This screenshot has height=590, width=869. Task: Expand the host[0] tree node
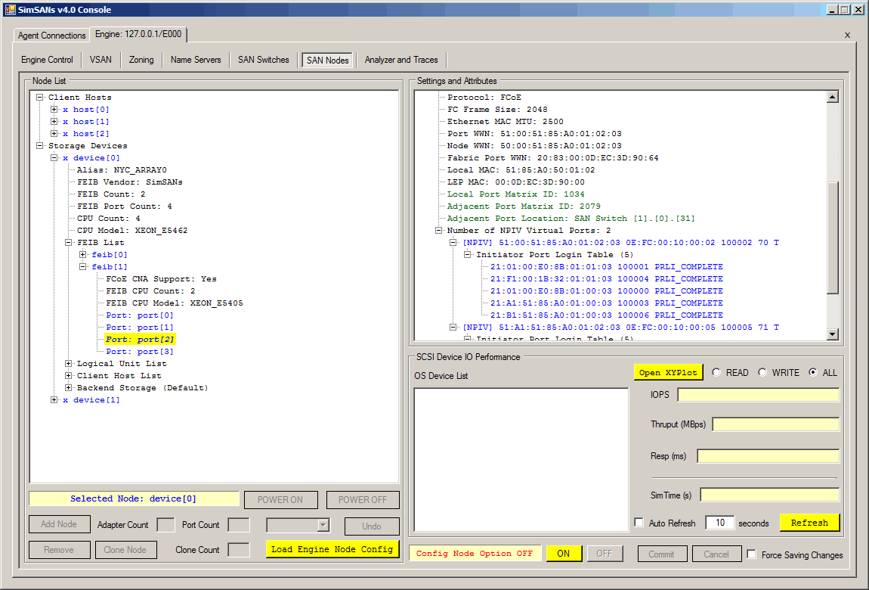click(54, 110)
